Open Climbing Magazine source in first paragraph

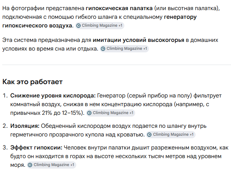click(99, 25)
